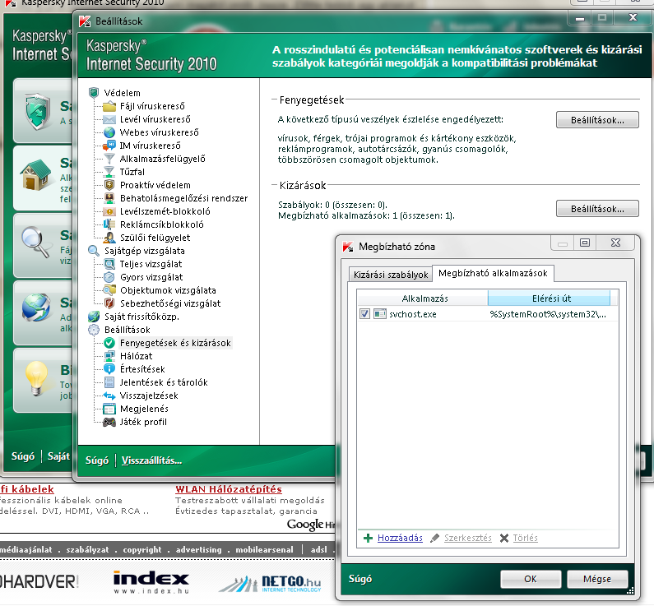Toggle the svchost.exe trusted application checkbox
This screenshot has height=606, width=654.
364,314
